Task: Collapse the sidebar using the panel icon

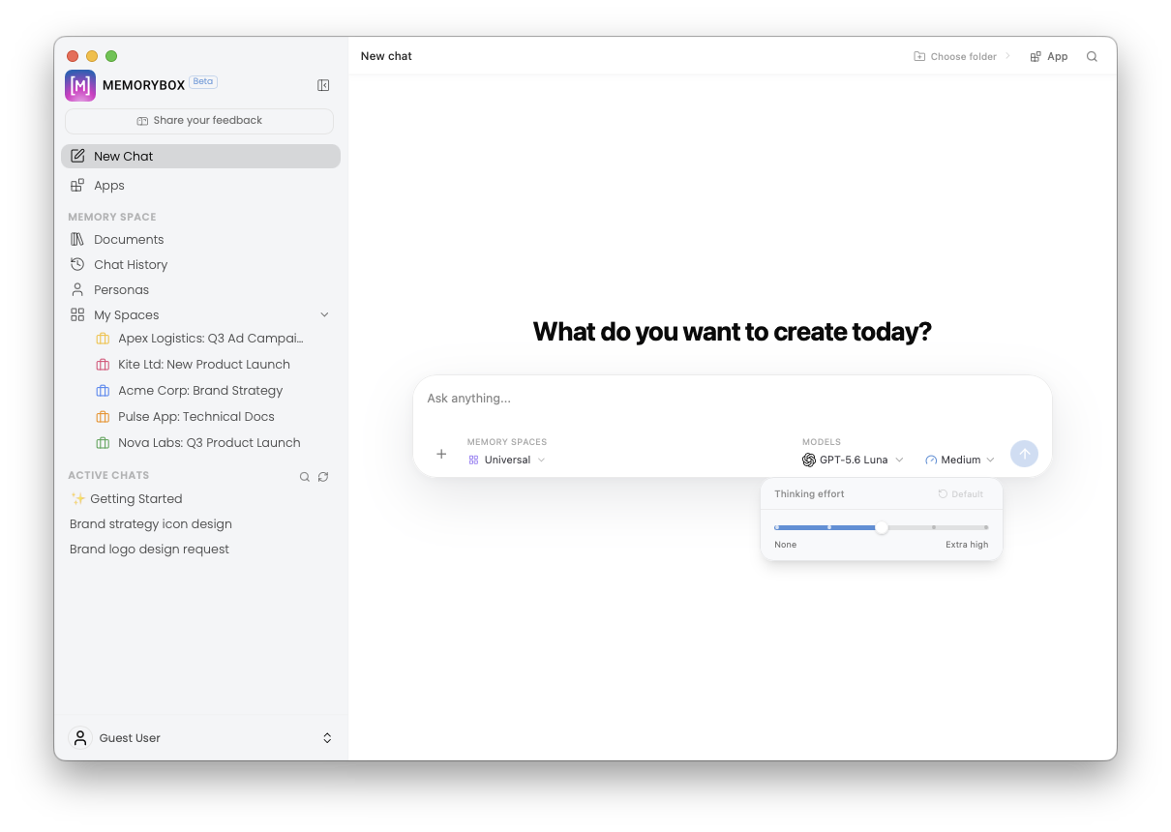Action: point(323,85)
